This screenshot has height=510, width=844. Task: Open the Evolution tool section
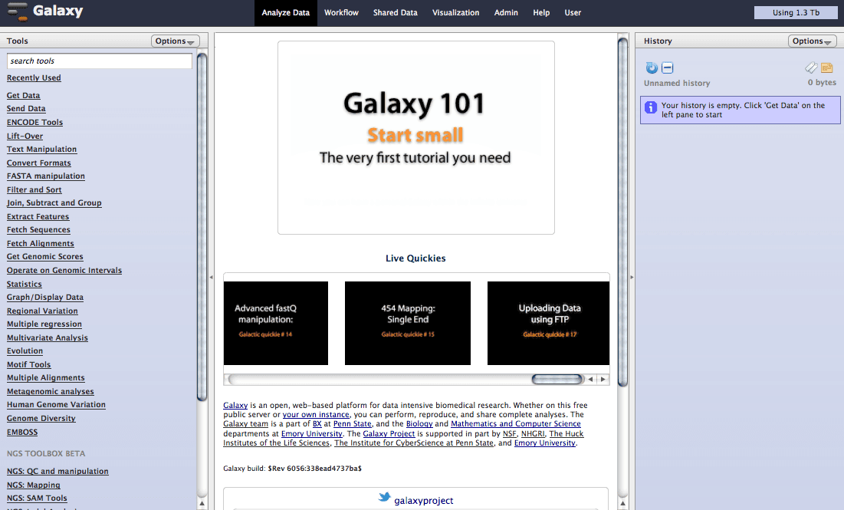pos(25,351)
